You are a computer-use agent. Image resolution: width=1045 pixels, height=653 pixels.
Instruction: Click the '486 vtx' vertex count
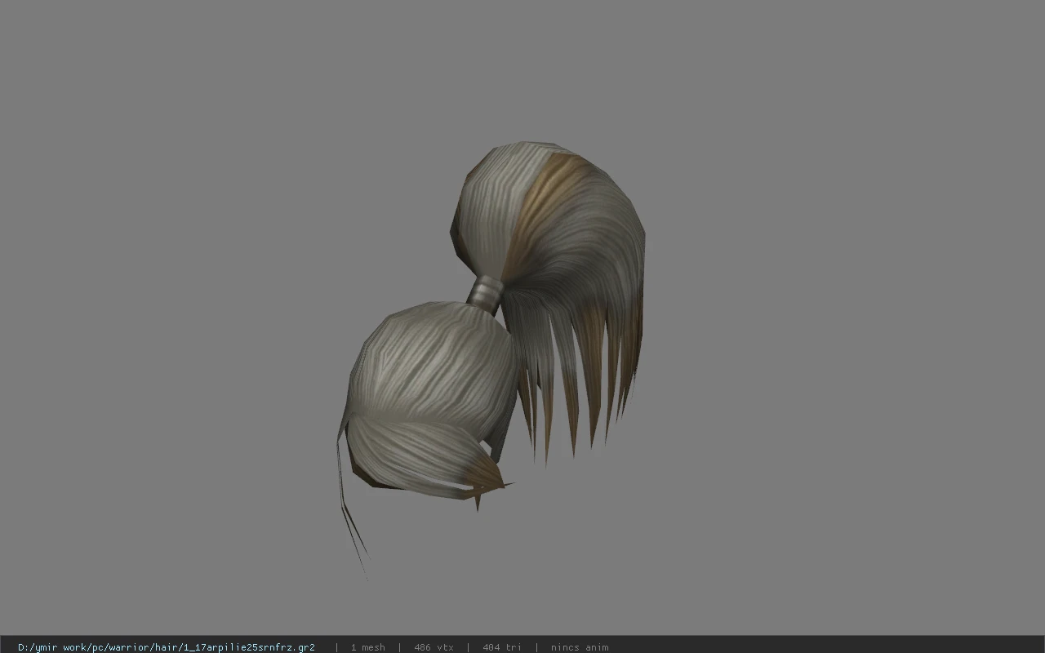[434, 647]
